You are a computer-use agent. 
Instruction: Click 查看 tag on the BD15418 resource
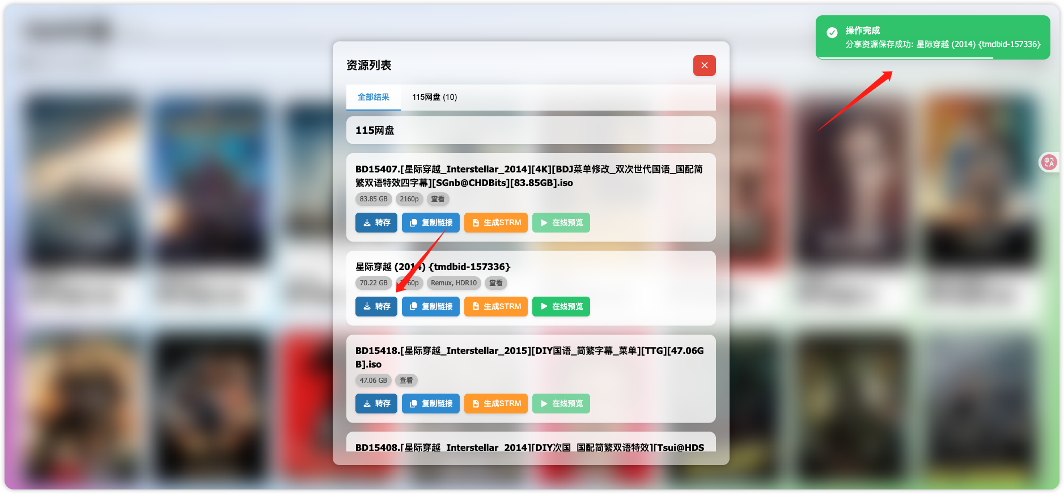(406, 381)
